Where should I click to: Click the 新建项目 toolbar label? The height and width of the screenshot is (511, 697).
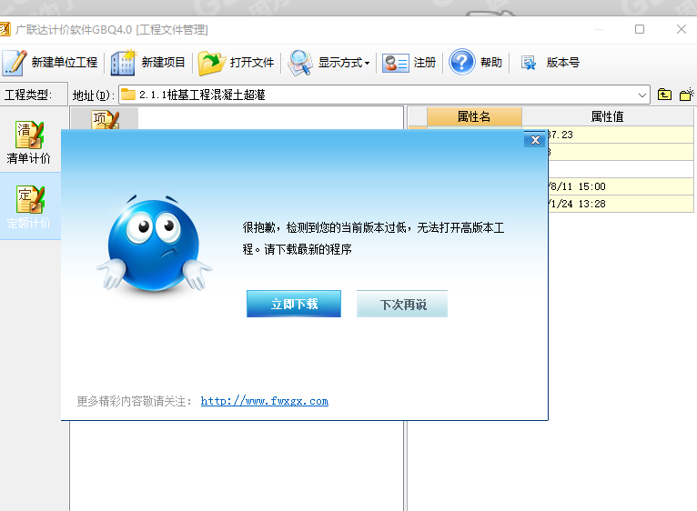coord(163,63)
